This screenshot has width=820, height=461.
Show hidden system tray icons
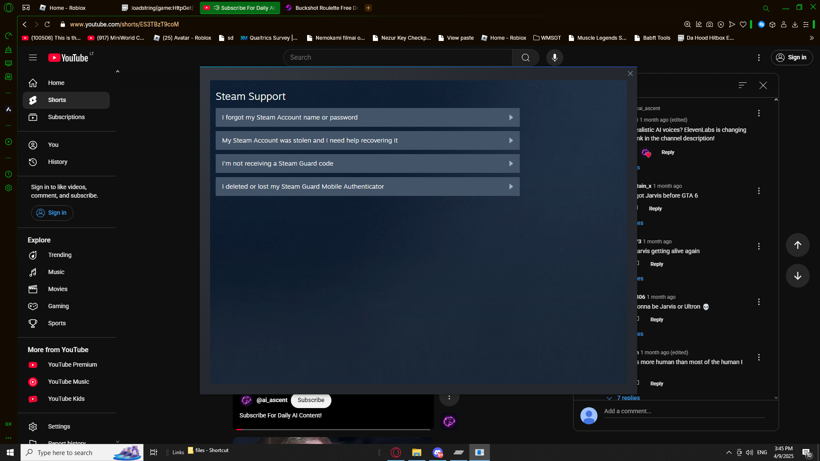[729, 452]
